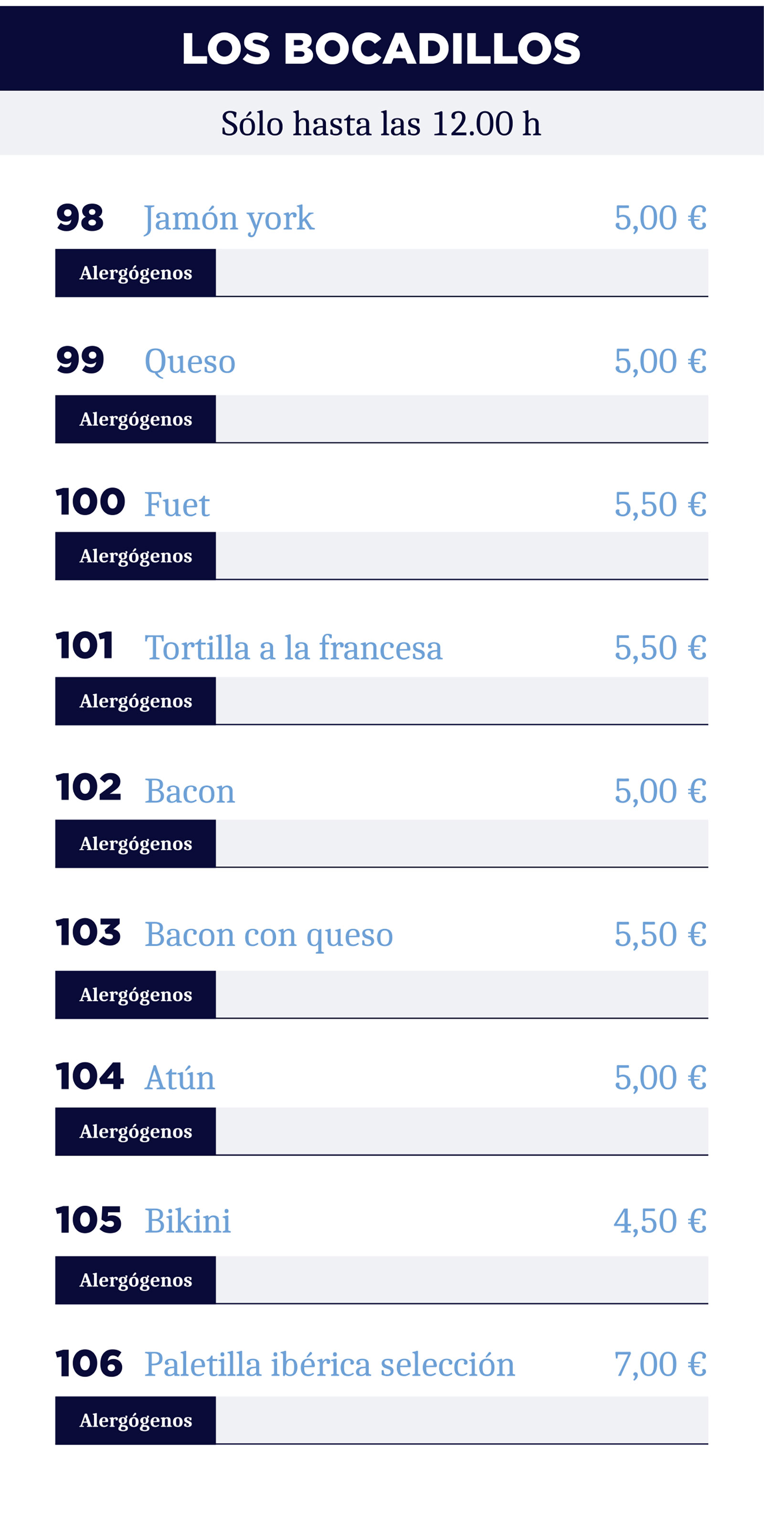Click the 4,50 € Bikini price
764x1516 pixels.
[x=660, y=1221]
